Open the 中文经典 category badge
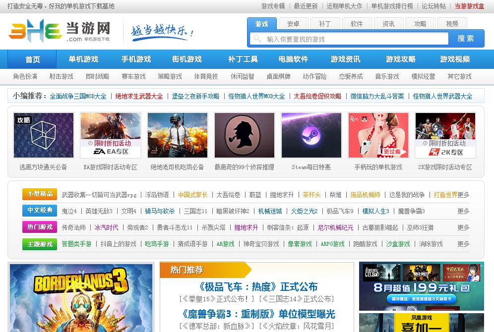This screenshot has width=494, height=332. coord(40,211)
